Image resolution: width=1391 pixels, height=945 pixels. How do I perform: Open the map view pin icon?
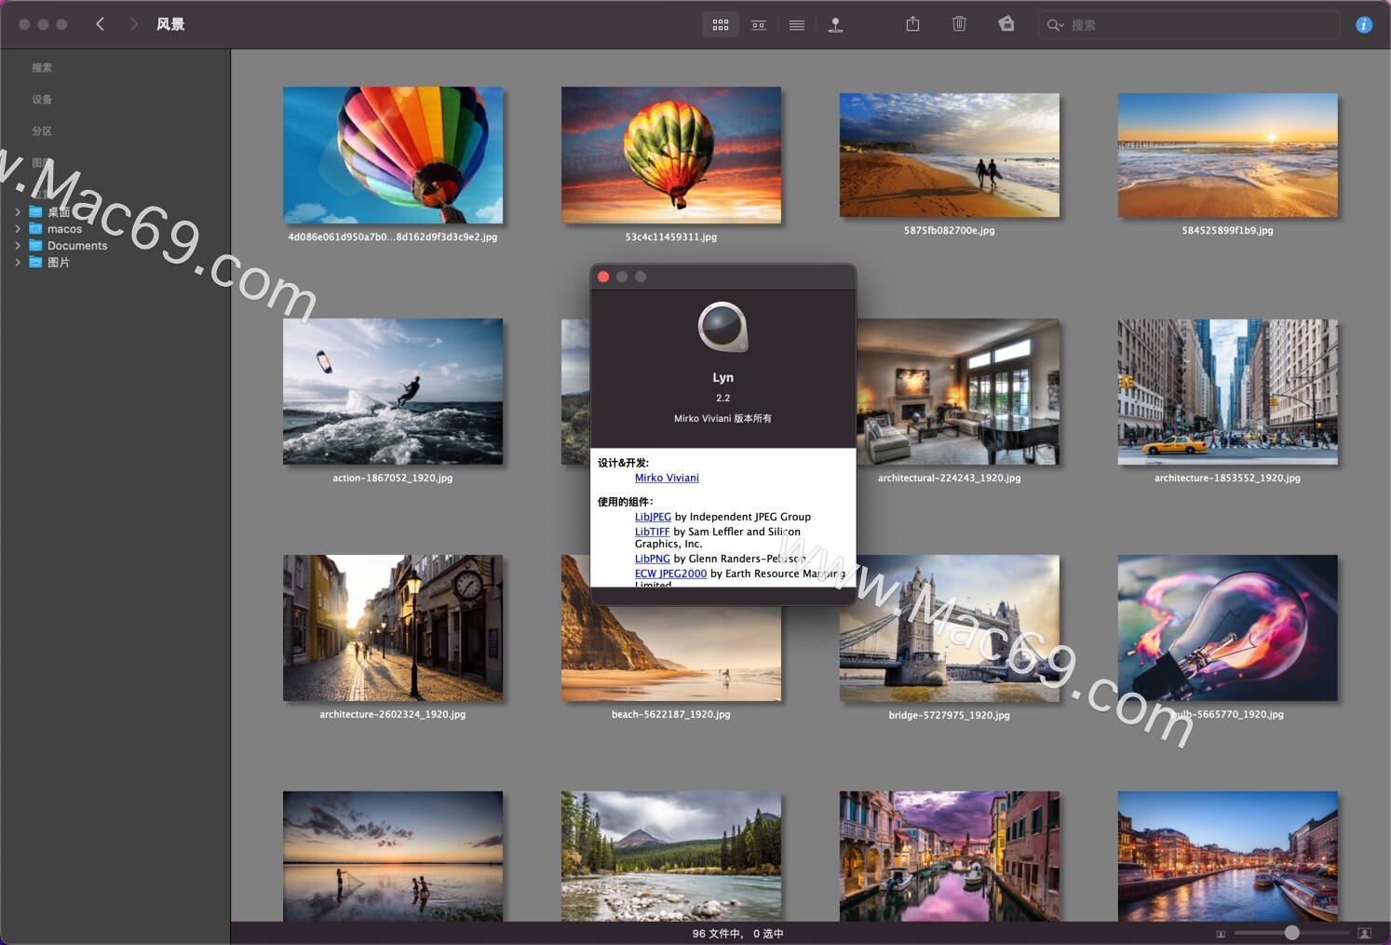point(835,25)
